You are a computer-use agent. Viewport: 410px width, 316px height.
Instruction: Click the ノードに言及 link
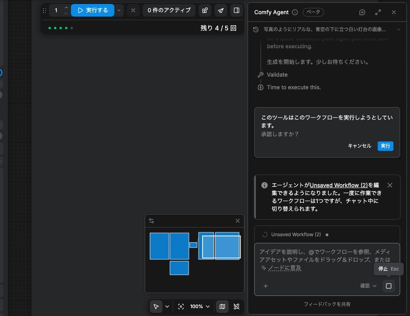point(285,268)
